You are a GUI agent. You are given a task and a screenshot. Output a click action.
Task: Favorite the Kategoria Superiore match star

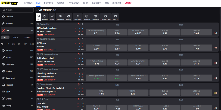82,39
